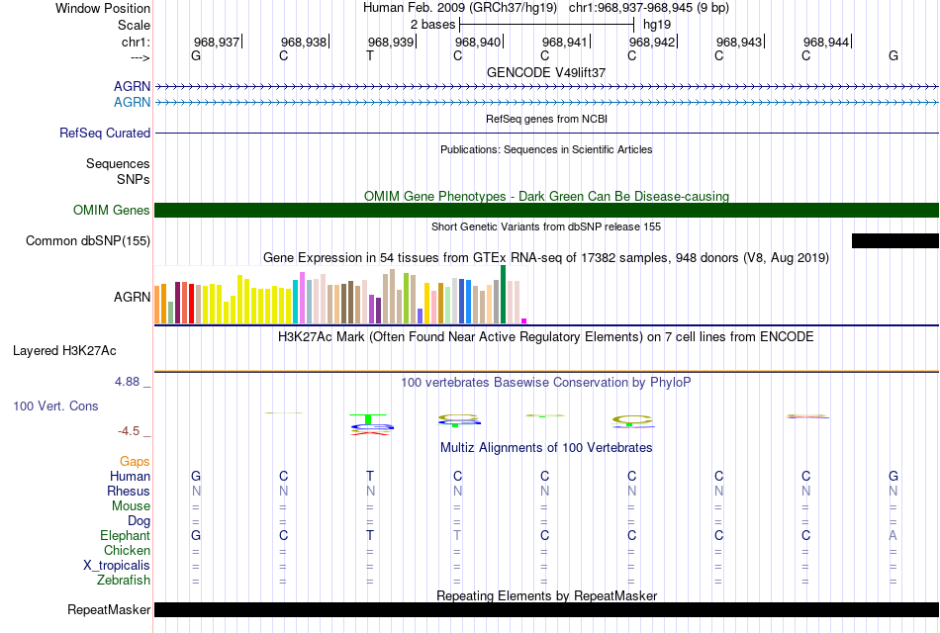Open Short Genetic Variants from dbSNP release 155 title
Screen dimensions: 940x633
[546, 226]
